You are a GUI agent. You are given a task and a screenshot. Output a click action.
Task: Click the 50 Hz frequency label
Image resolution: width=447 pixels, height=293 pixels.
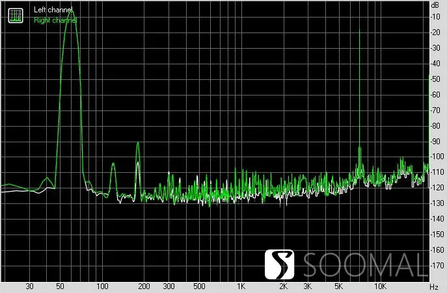coord(60,286)
